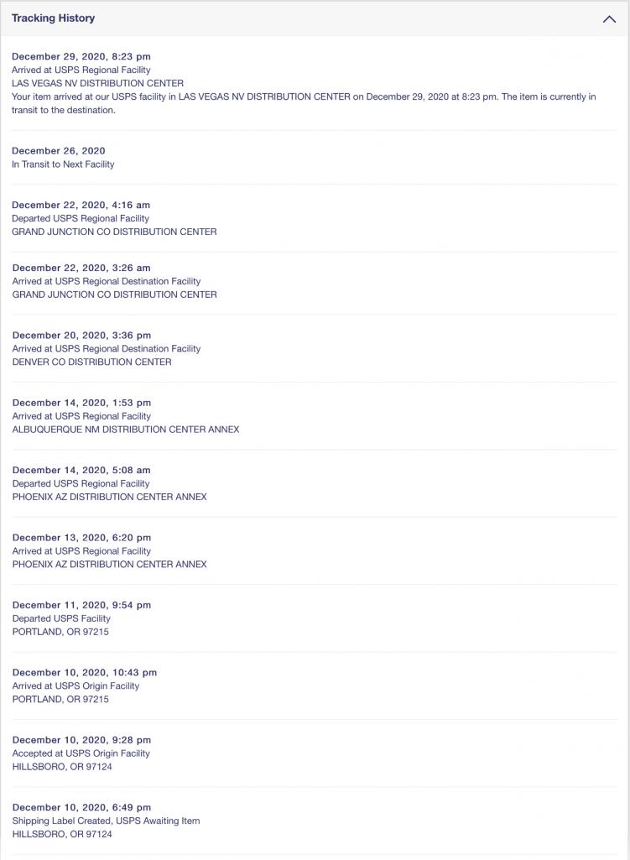Click the Tracking History header title

coord(53,18)
